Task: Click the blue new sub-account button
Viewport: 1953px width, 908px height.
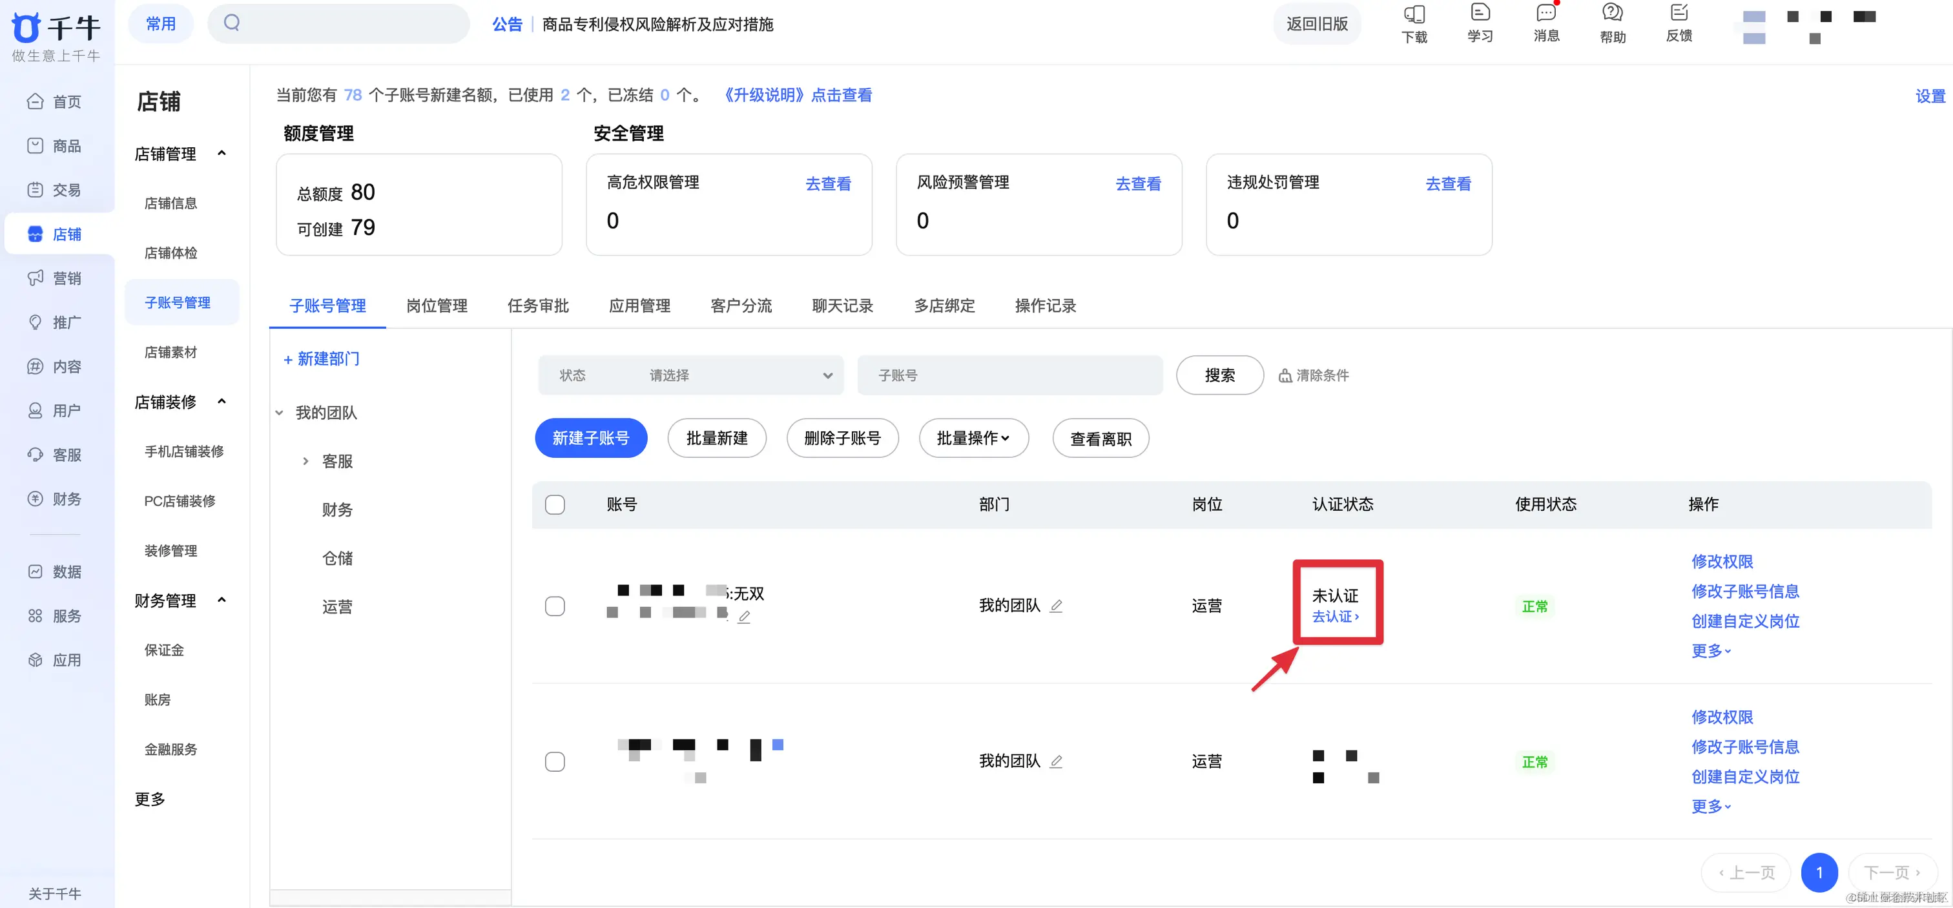Action: [x=590, y=438]
